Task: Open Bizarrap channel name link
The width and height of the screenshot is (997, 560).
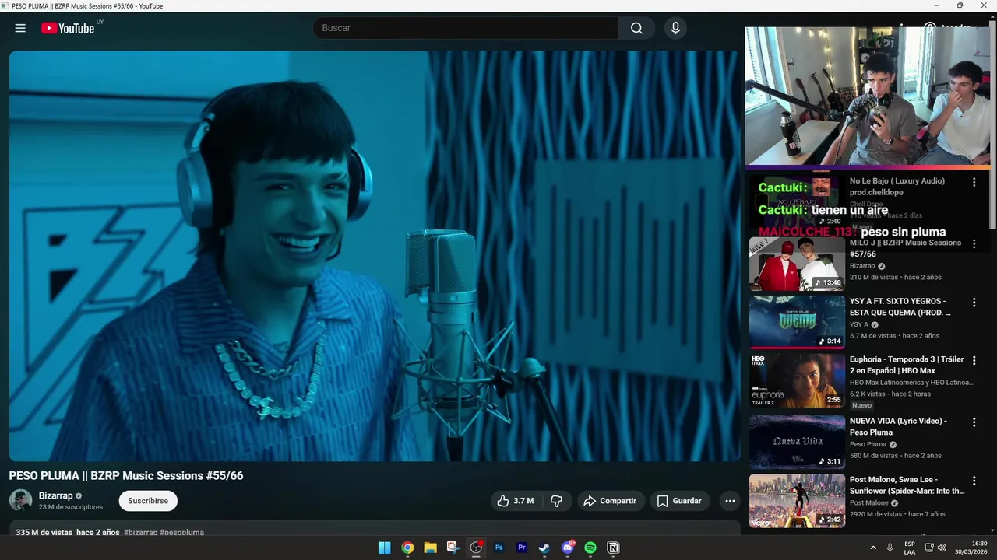Action: tap(55, 495)
